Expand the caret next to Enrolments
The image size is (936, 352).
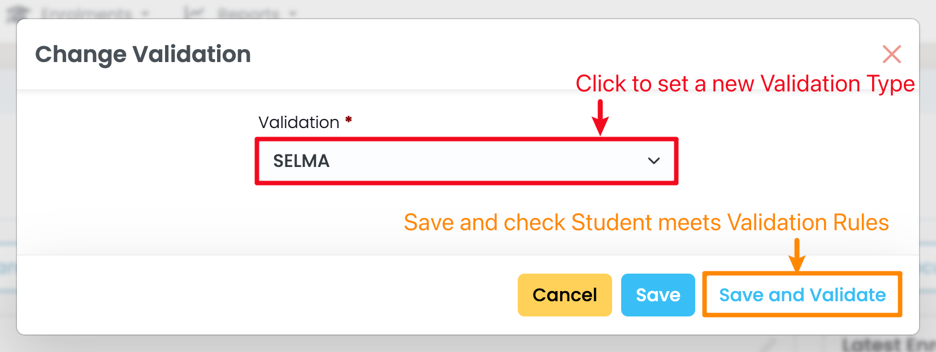(145, 13)
